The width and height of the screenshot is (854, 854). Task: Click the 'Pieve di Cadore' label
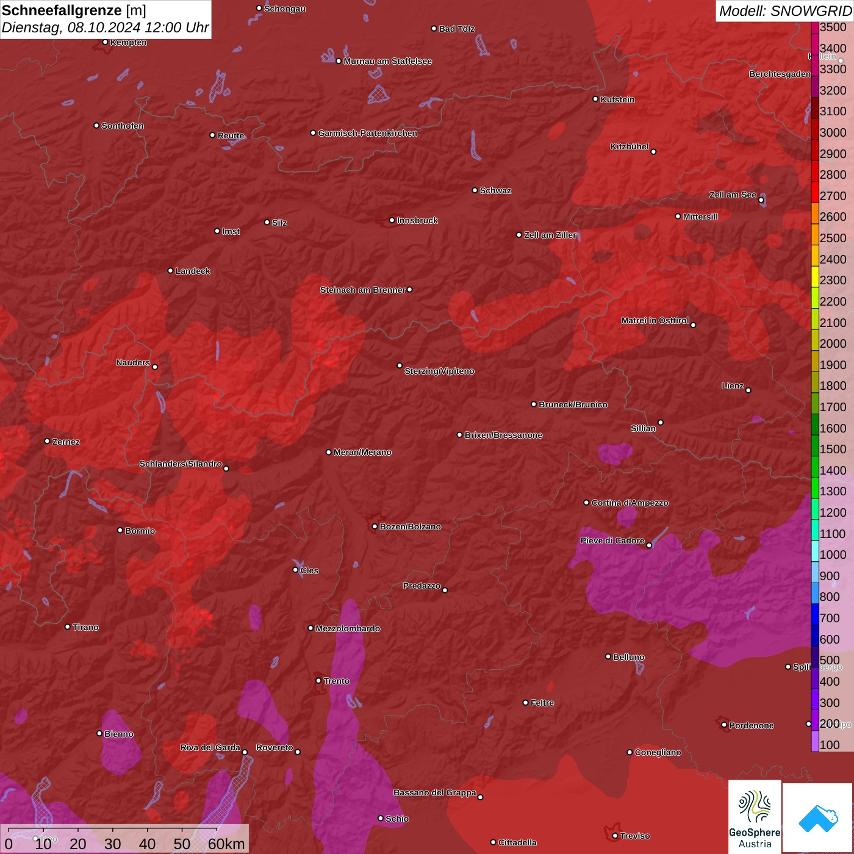pyautogui.click(x=612, y=540)
